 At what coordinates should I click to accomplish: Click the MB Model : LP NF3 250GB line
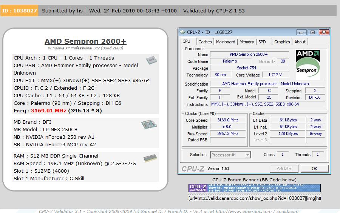[45, 129]
